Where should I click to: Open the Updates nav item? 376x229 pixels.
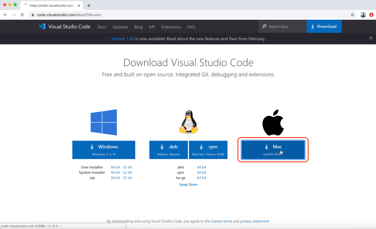pyautogui.click(x=120, y=27)
